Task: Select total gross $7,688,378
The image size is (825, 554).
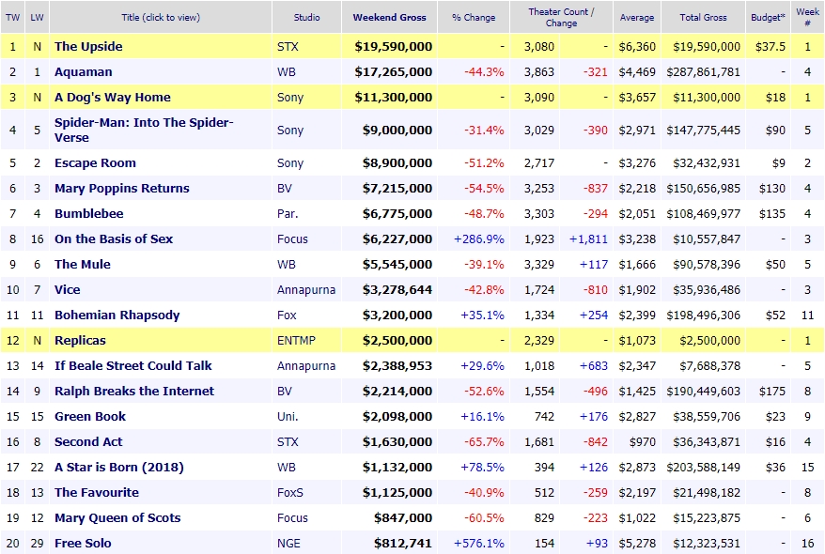Action: pyautogui.click(x=709, y=365)
